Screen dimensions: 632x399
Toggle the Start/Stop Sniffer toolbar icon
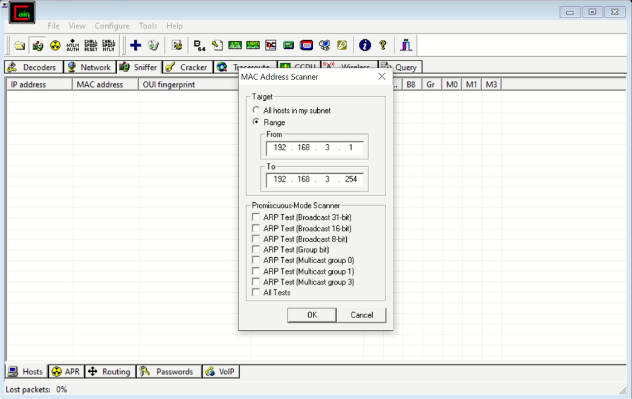click(x=37, y=45)
